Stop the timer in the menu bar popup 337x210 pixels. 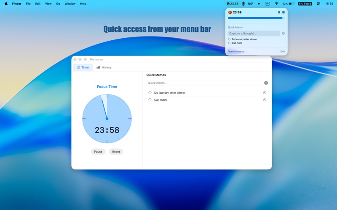tap(284, 12)
